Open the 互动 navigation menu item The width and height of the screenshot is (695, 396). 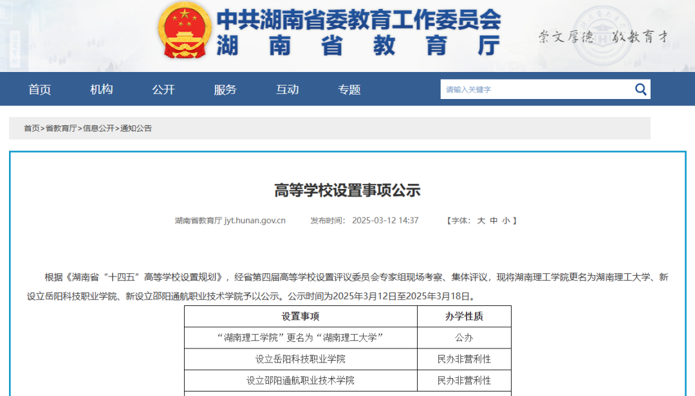coord(288,89)
